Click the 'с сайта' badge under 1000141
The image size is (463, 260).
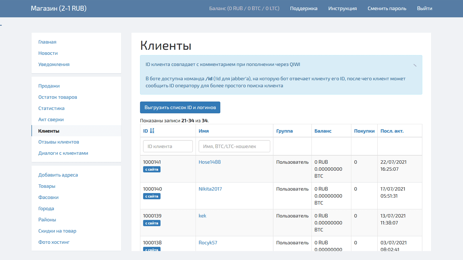coord(152,170)
